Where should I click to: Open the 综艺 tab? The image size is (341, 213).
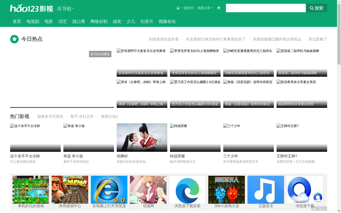[x=63, y=22]
